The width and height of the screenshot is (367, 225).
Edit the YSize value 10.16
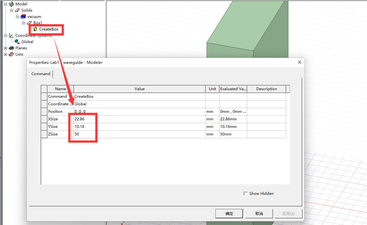[140, 127]
